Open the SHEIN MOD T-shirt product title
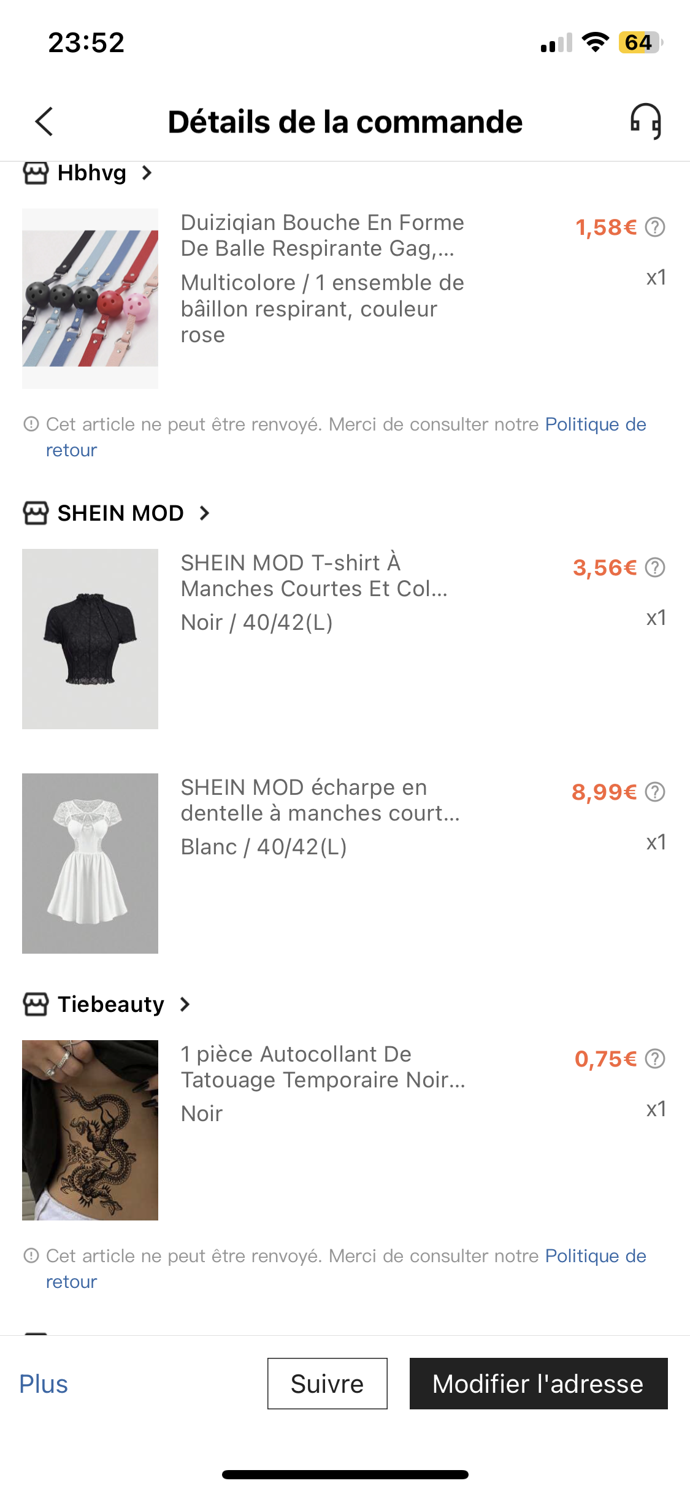The image size is (690, 1494). [314, 576]
